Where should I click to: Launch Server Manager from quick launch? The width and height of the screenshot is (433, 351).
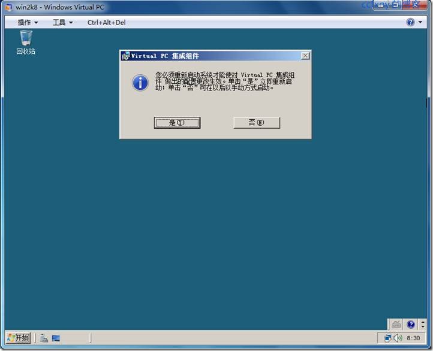click(x=44, y=338)
